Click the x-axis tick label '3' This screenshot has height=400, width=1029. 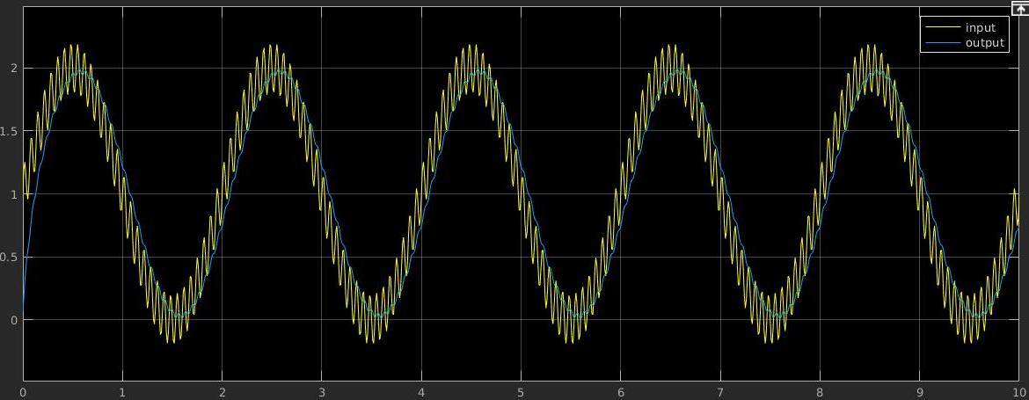click(x=322, y=393)
